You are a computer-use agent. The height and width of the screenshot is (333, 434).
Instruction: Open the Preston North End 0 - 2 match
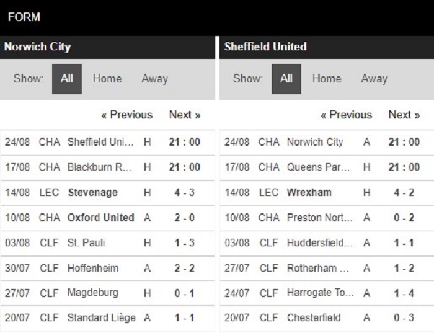[x=327, y=218]
